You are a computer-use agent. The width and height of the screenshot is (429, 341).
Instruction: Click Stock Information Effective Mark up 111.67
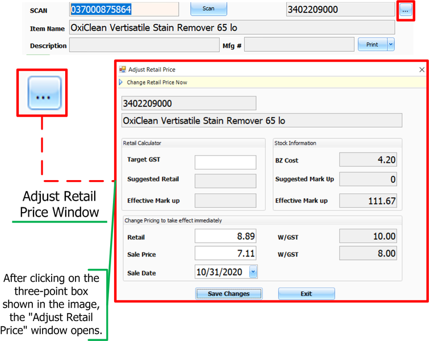pyautogui.click(x=368, y=201)
